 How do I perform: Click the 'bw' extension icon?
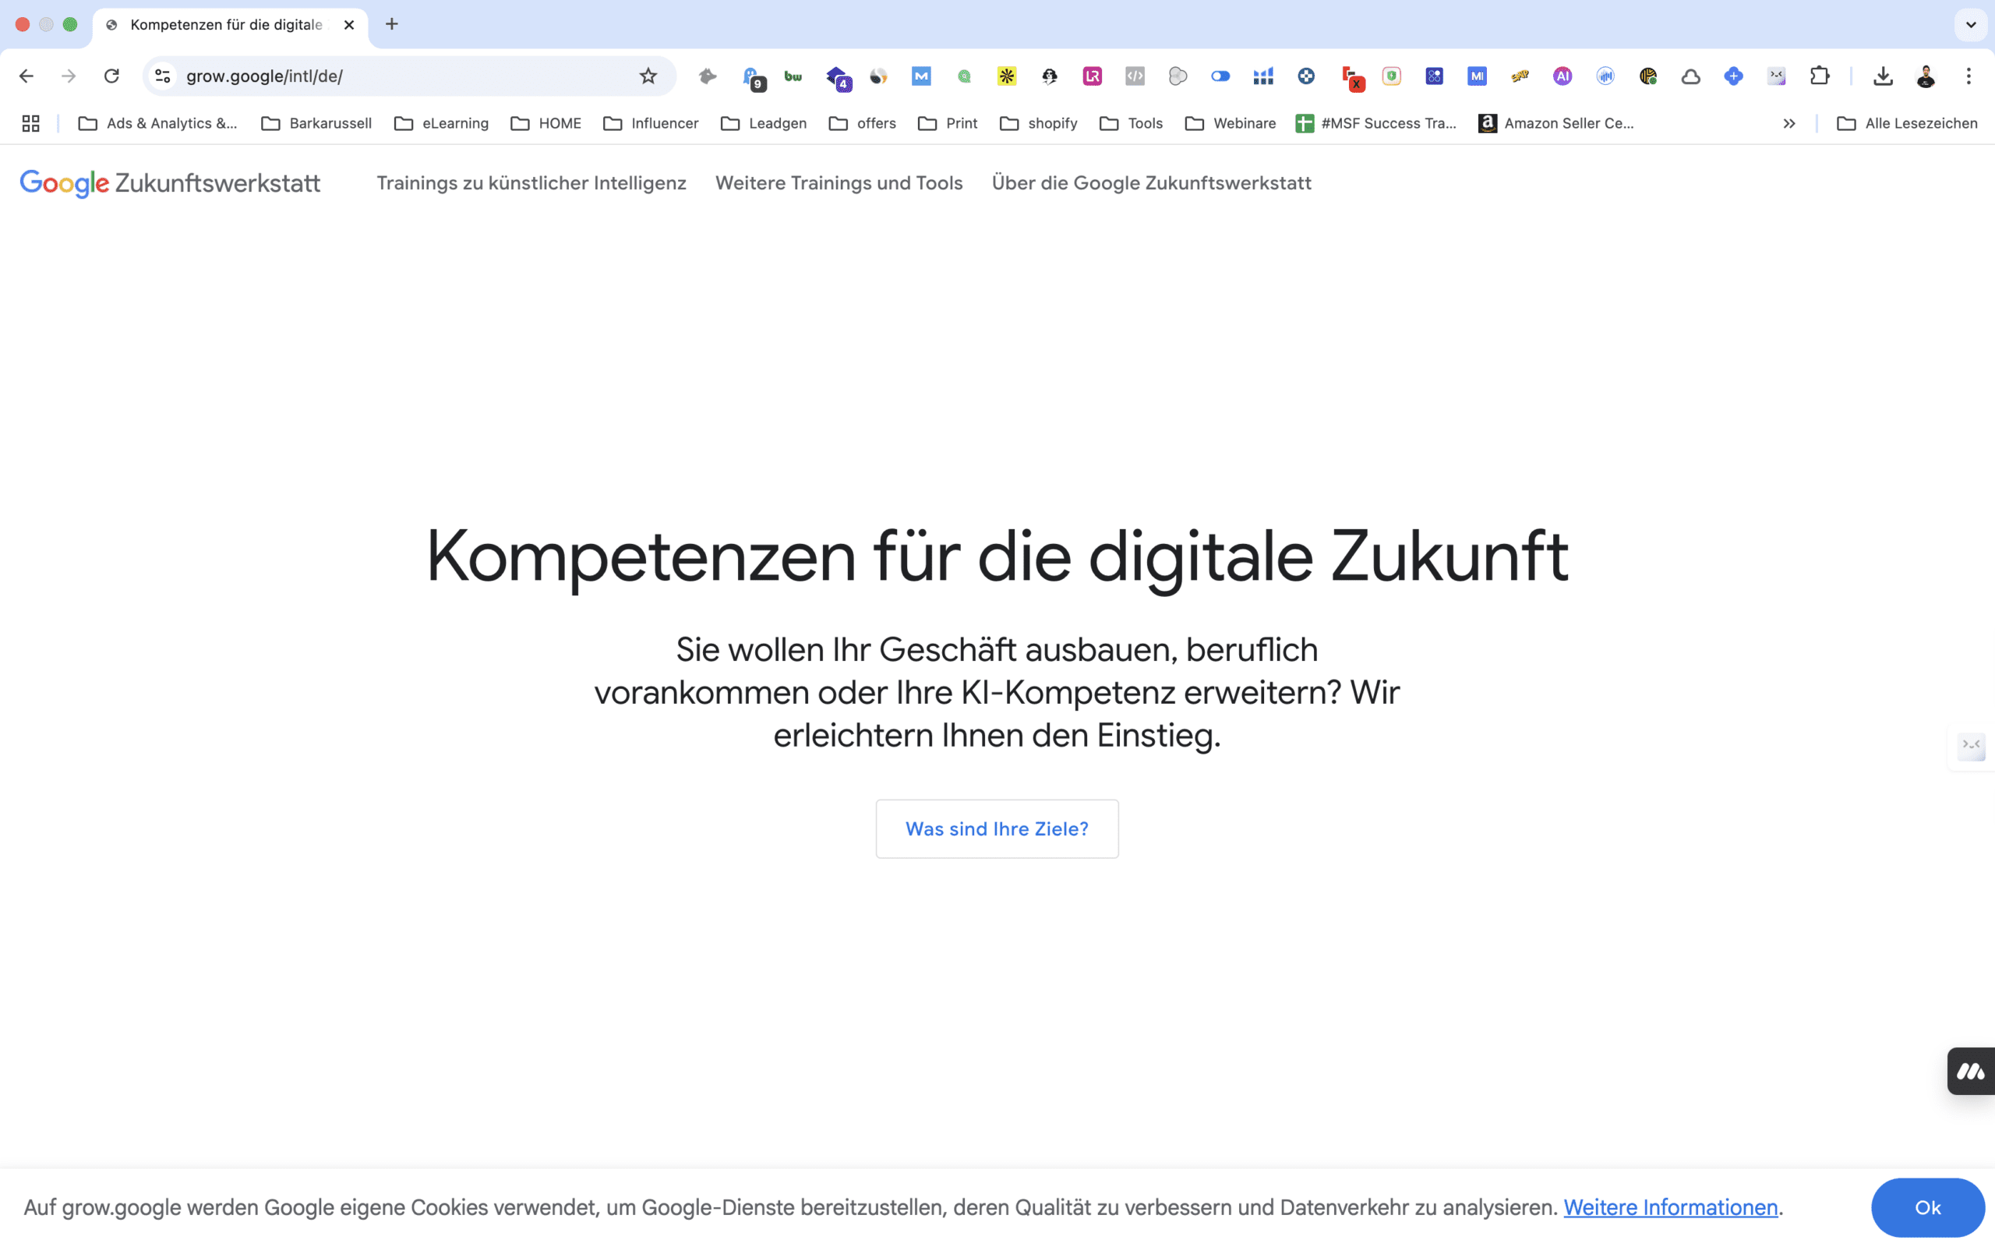point(793,76)
